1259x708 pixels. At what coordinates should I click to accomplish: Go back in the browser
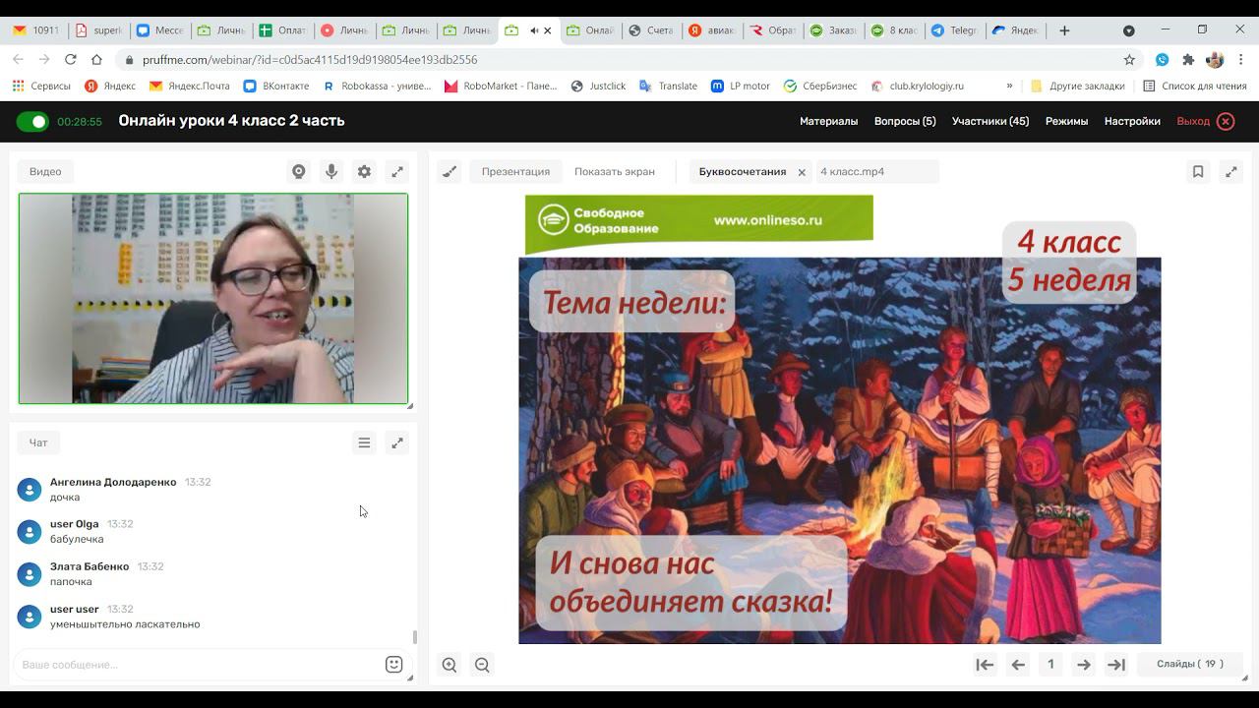click(x=19, y=59)
